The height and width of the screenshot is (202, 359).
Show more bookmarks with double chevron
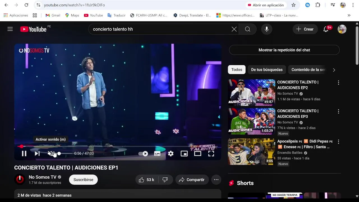[349, 15]
